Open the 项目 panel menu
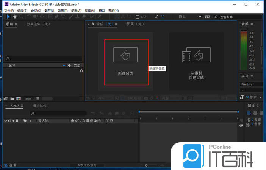266x170 pixels. pos(16,24)
